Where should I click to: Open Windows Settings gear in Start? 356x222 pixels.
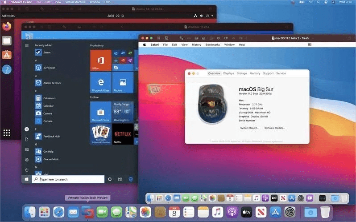27,160
